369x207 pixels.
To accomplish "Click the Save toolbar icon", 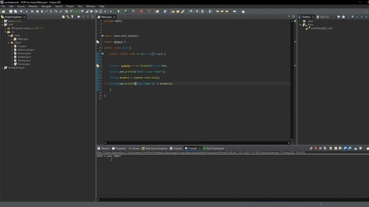I will 10,11.
